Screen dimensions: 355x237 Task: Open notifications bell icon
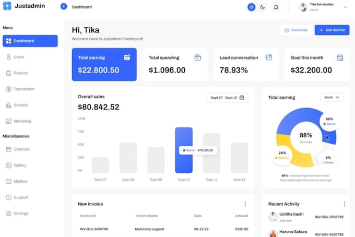(276, 7)
